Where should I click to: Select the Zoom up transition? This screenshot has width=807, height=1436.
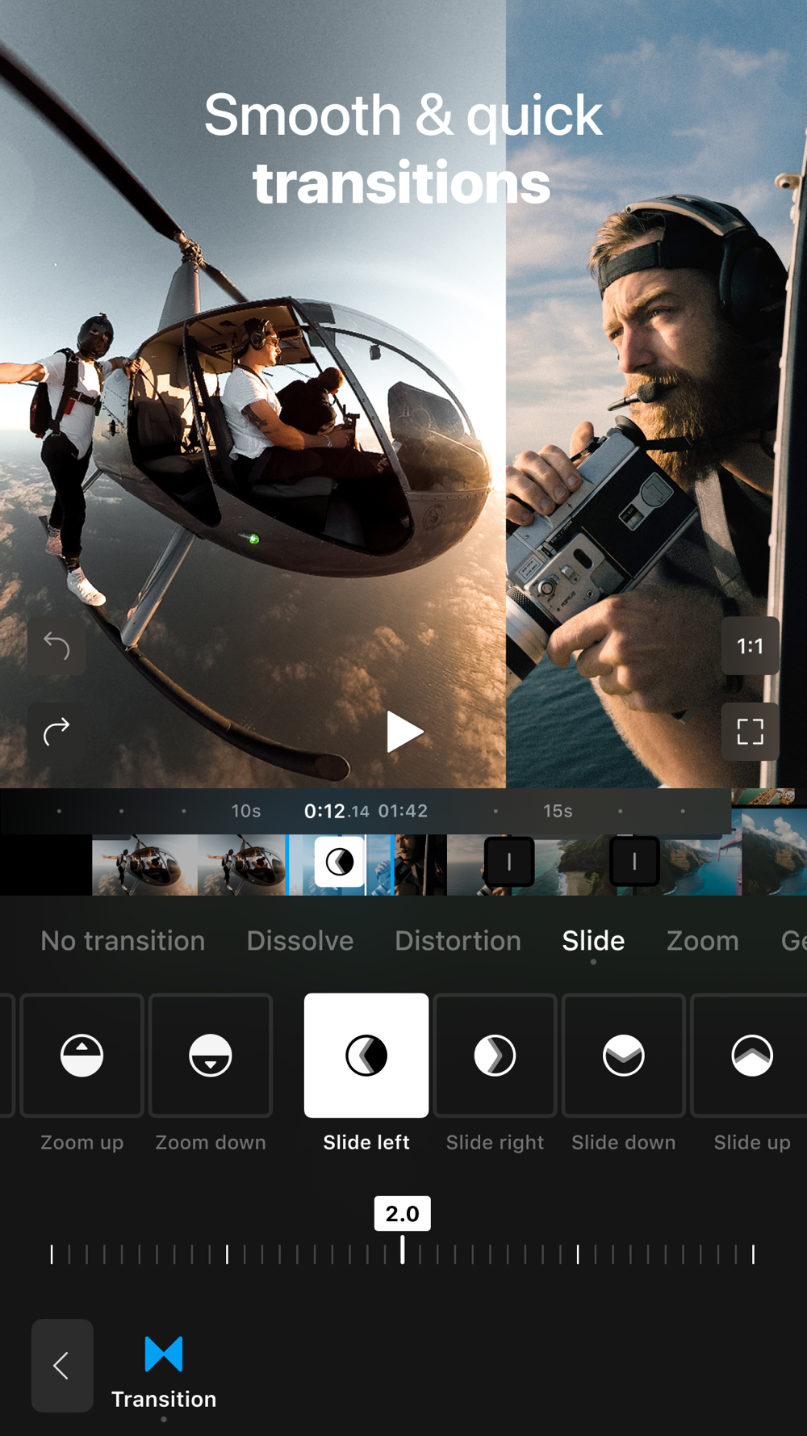tap(82, 1056)
